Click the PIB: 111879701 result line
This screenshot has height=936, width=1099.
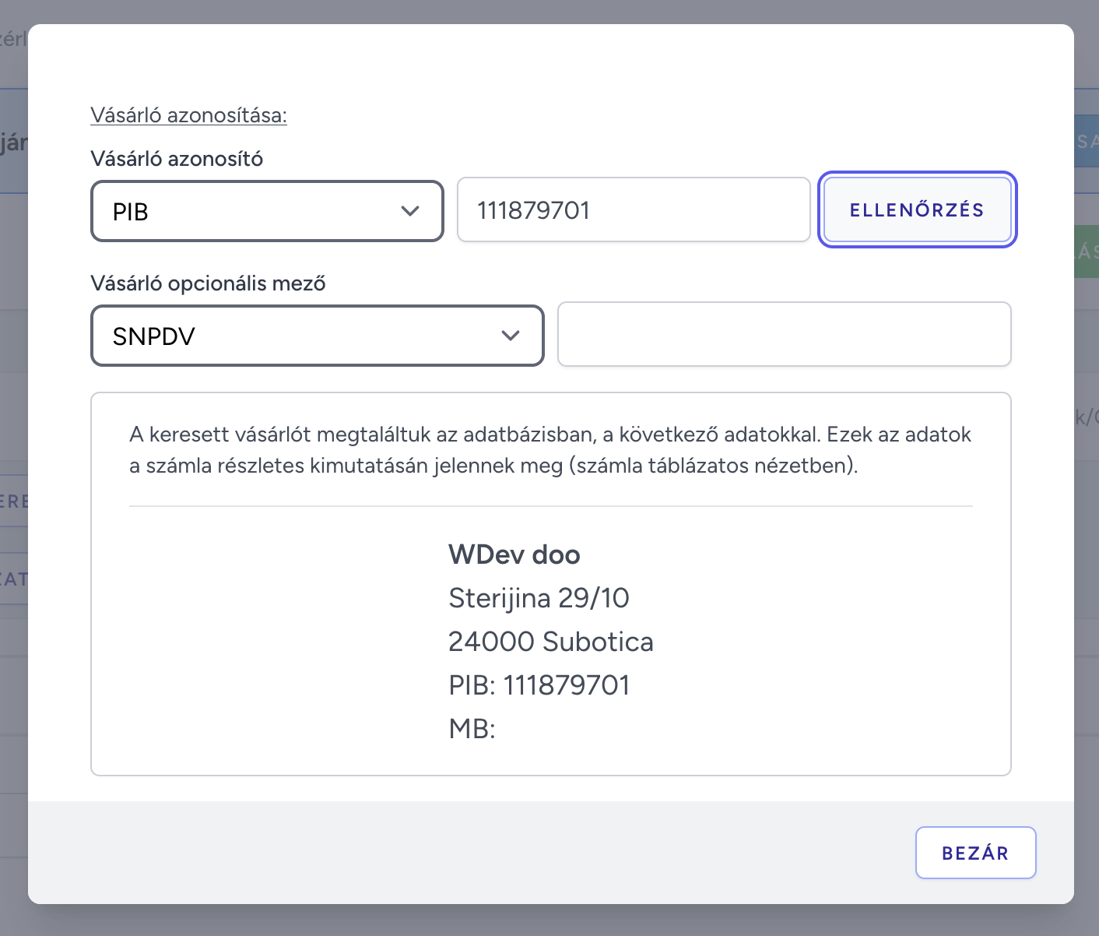point(539,685)
